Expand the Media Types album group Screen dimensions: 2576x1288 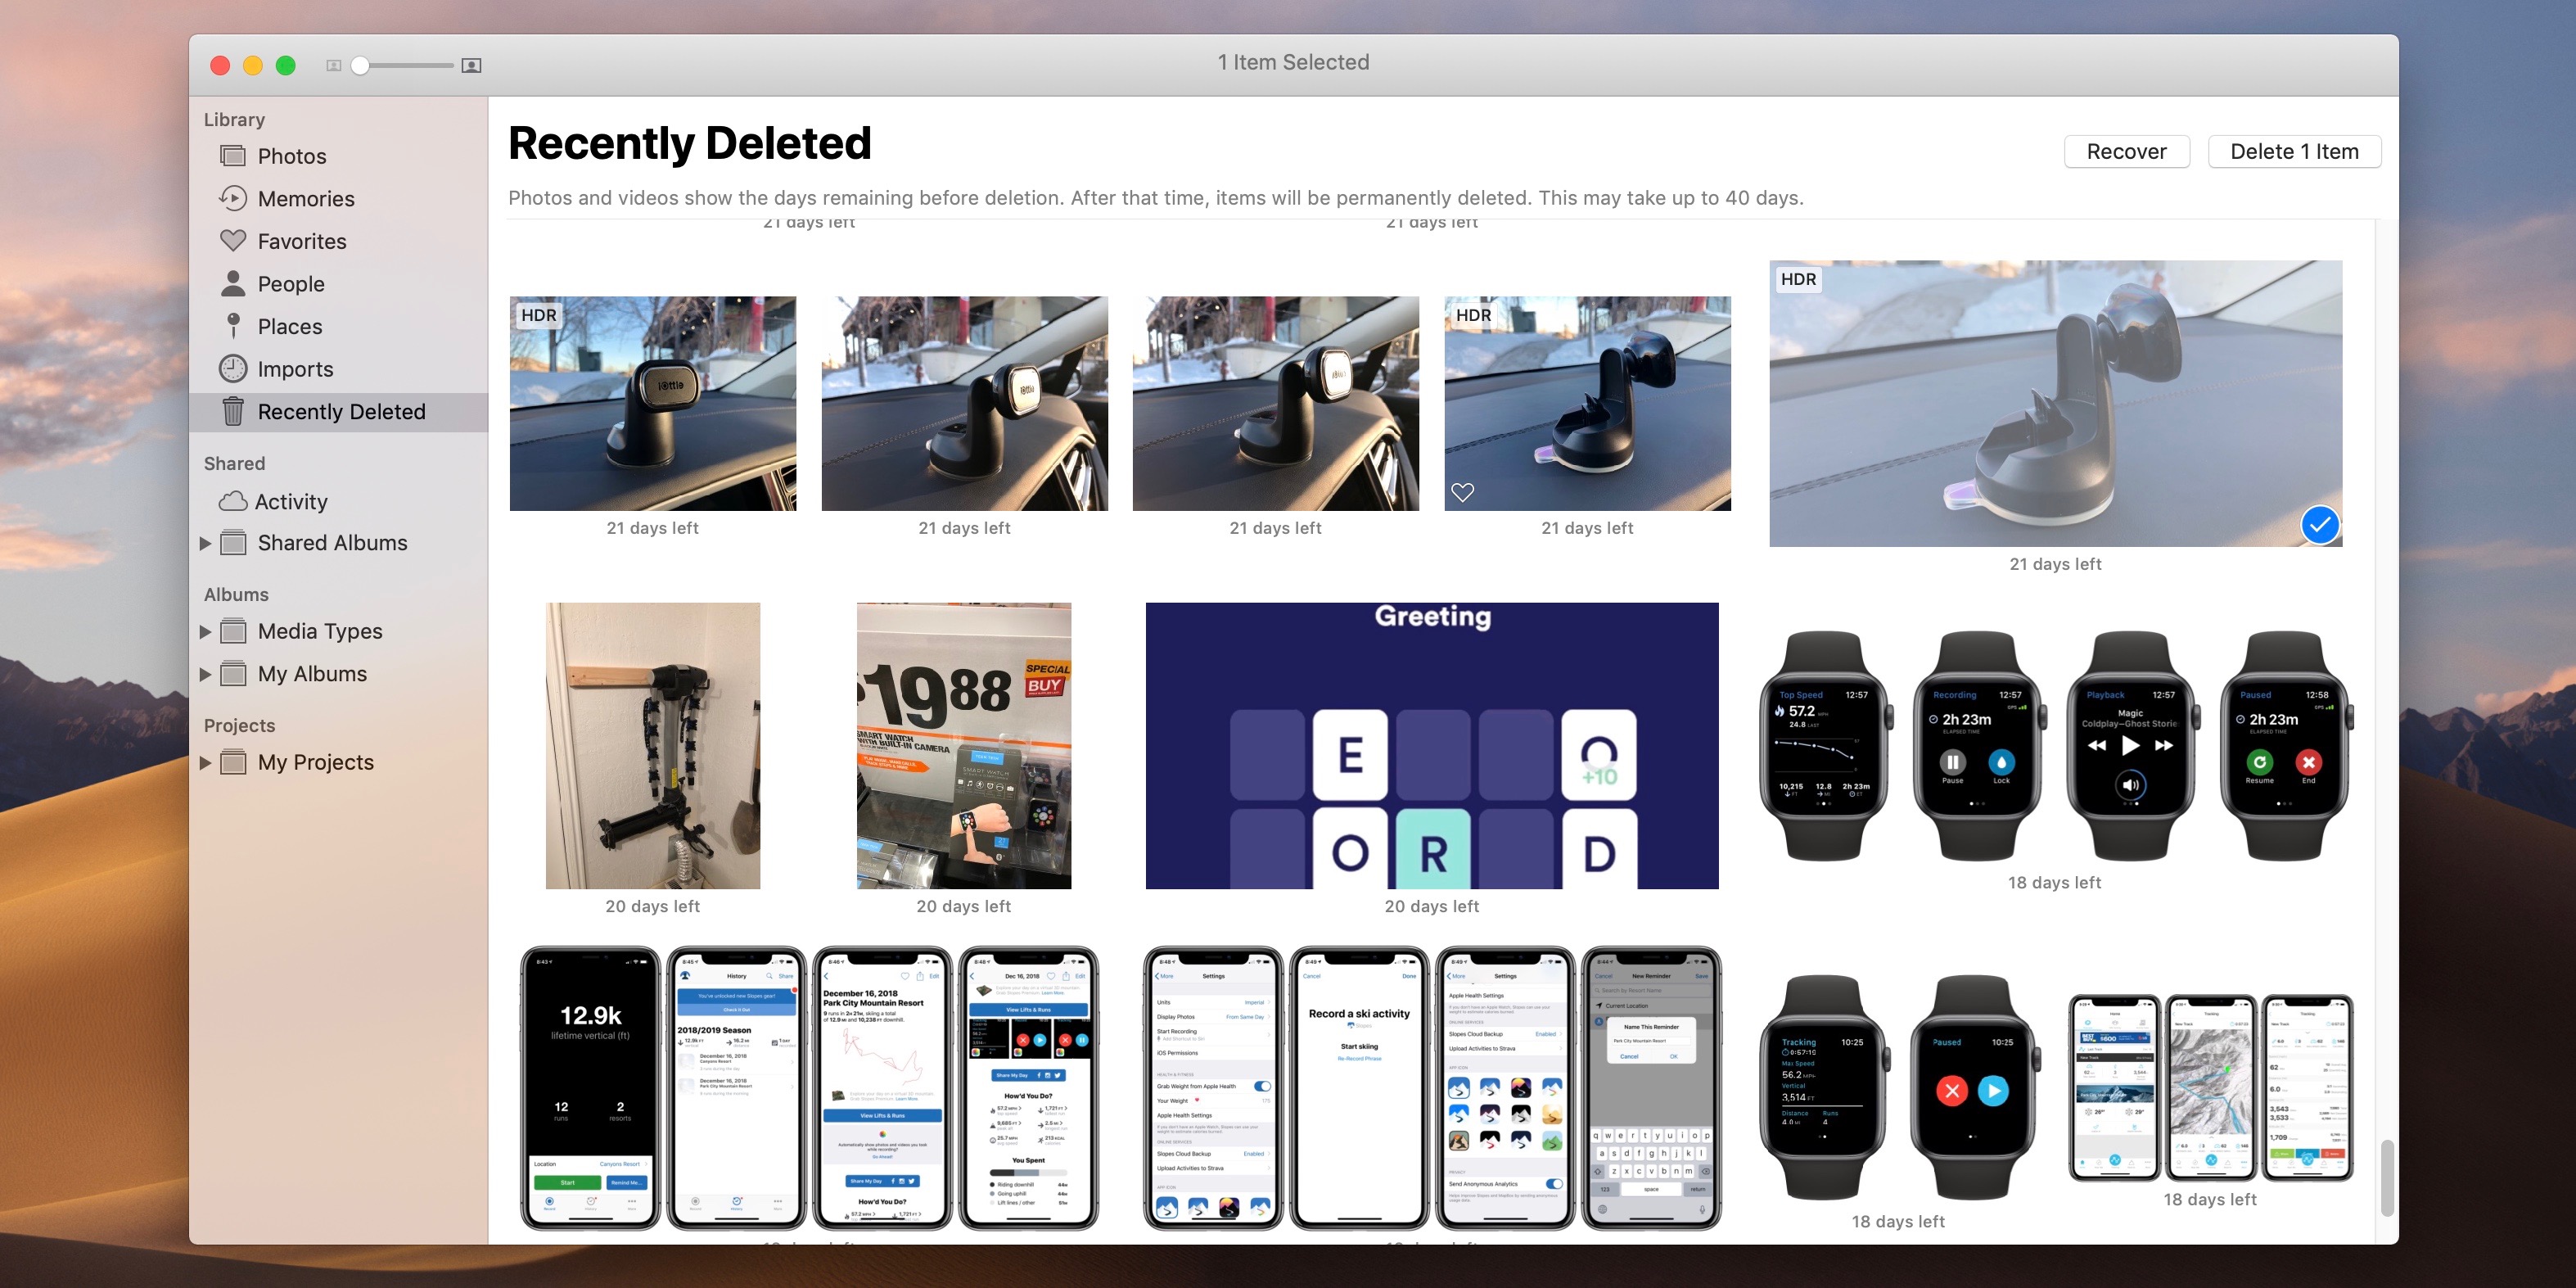(x=209, y=629)
